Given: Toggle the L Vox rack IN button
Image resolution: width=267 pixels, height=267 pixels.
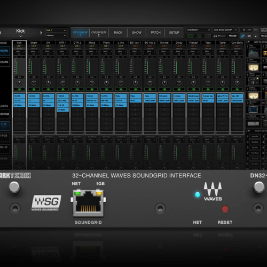Looking at the screenshot, I should tap(121, 89).
